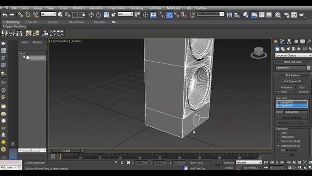
Task: Activate the Select Object tool
Action: click(60, 15)
